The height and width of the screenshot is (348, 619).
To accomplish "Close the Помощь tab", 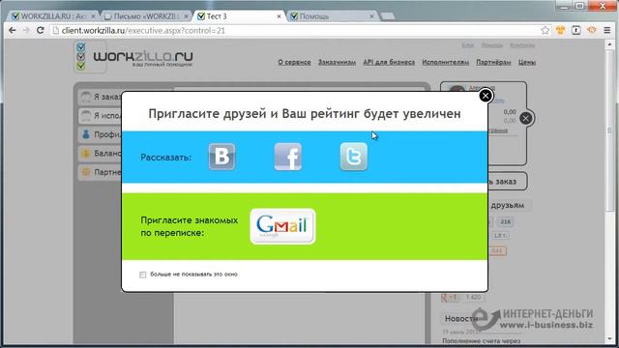I will (371, 16).
